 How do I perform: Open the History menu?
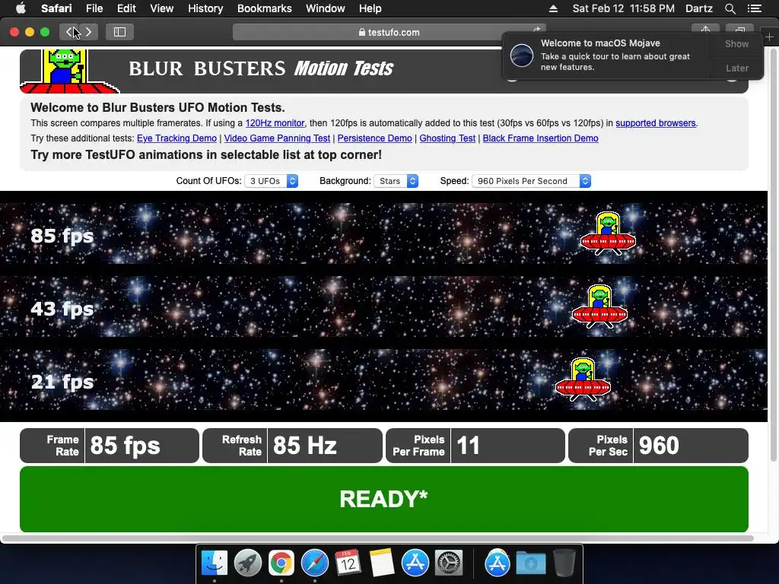(205, 8)
